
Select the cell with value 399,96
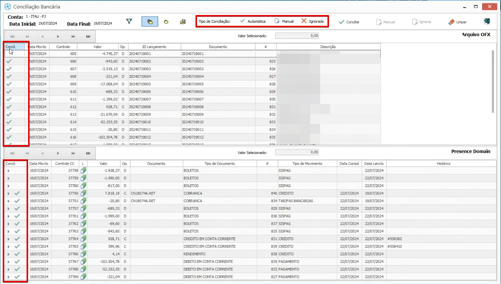(104, 246)
